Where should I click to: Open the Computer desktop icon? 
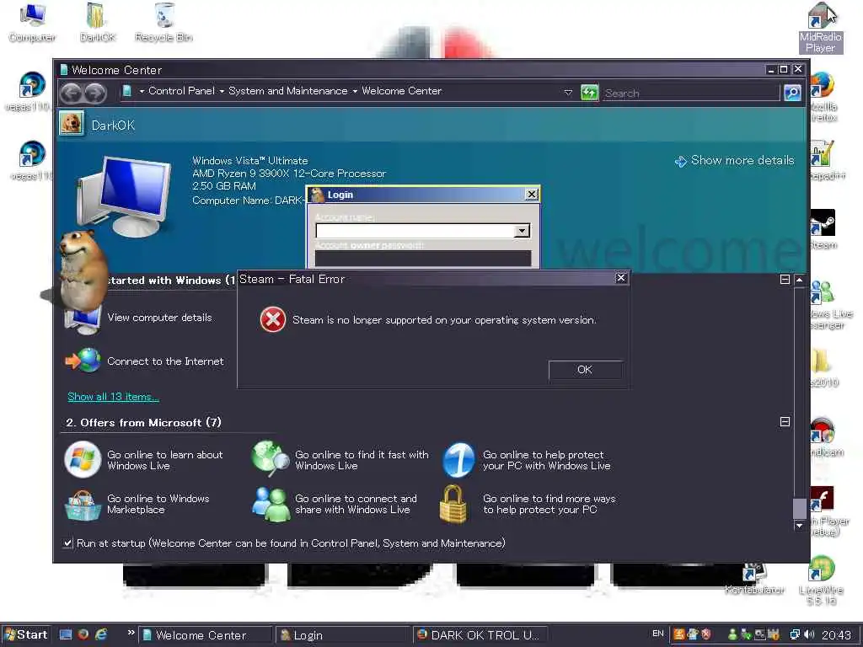[33, 22]
